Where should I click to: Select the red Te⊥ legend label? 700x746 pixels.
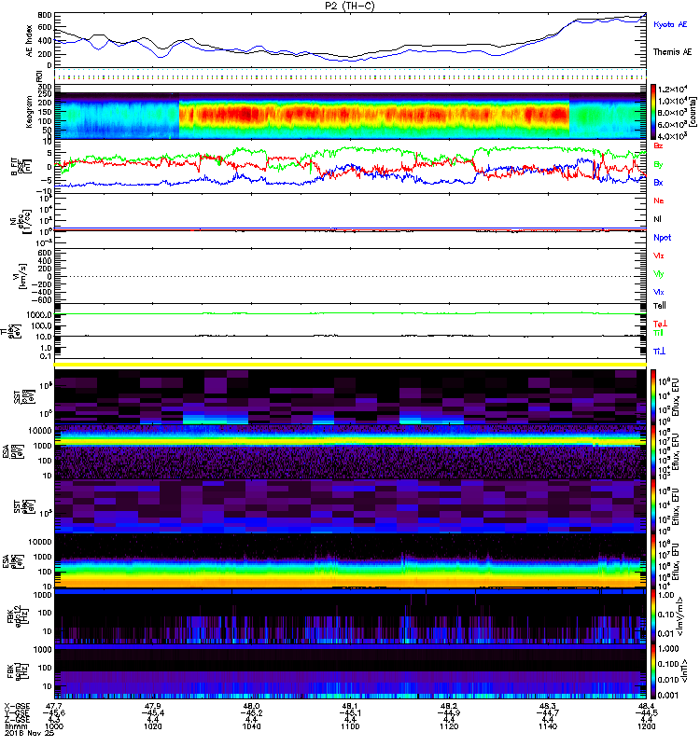[661, 324]
